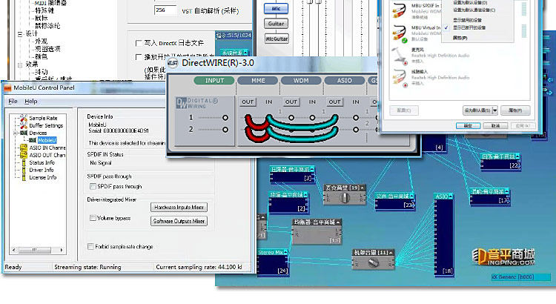
Task: Enable Forbid sample rate change checkbox
Action: point(90,246)
